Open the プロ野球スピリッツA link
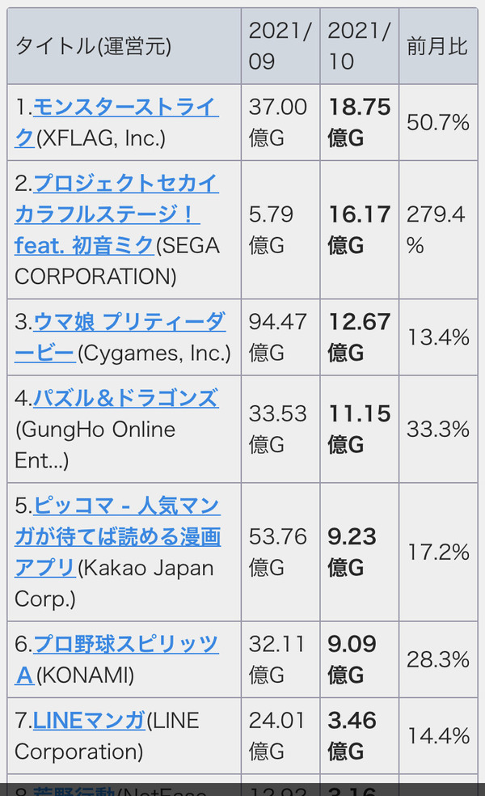This screenshot has width=485, height=796. pyautogui.click(x=116, y=659)
